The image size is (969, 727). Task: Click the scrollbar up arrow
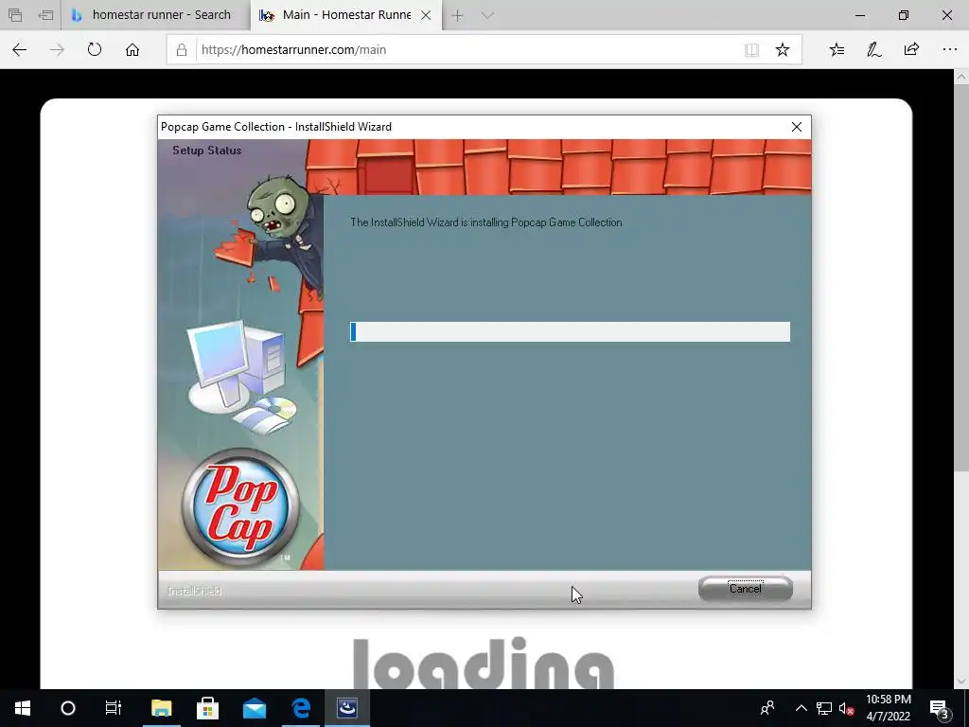961,77
